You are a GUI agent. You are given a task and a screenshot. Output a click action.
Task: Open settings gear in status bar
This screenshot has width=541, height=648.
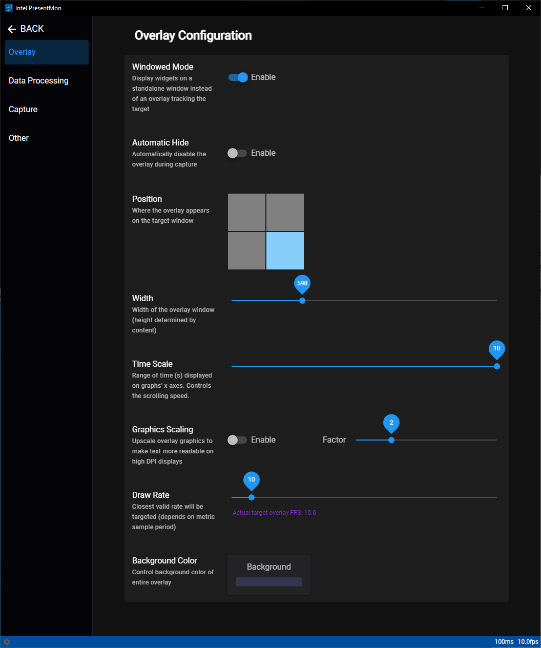pos(7,642)
